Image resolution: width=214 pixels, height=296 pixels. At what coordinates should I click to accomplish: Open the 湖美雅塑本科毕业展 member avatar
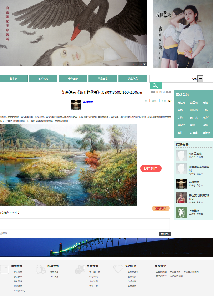[x=181, y=169]
